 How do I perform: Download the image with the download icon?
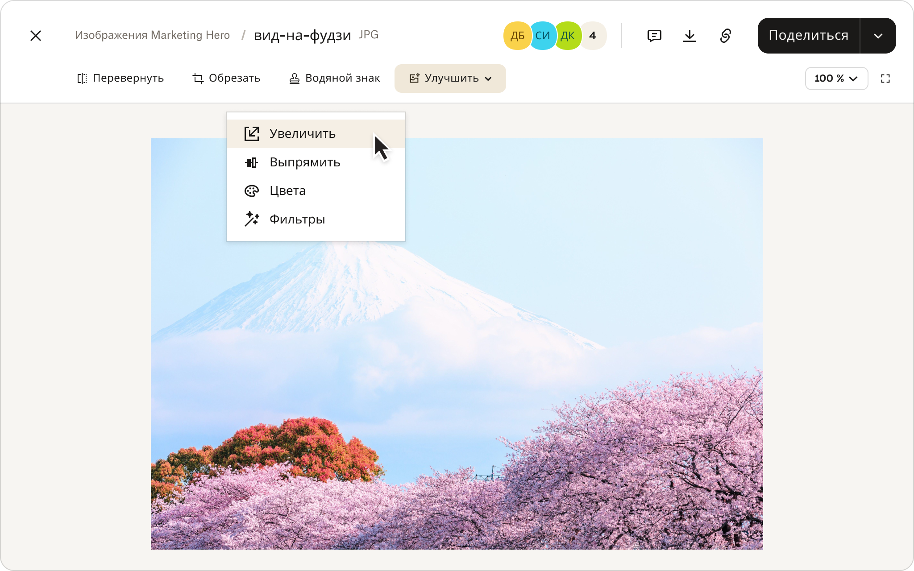690,36
